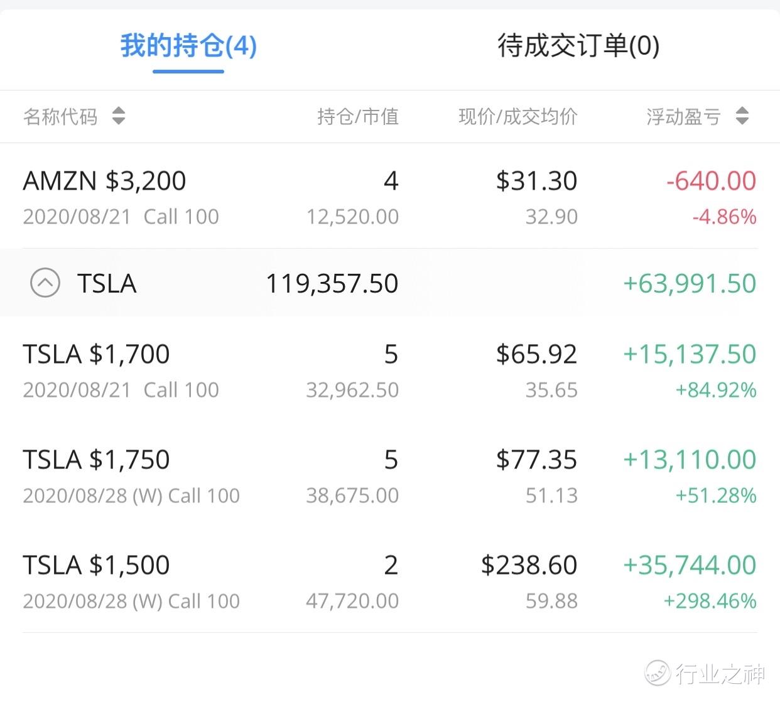
Task: Click the 行业之神 watermark logo icon
Action: (x=658, y=673)
